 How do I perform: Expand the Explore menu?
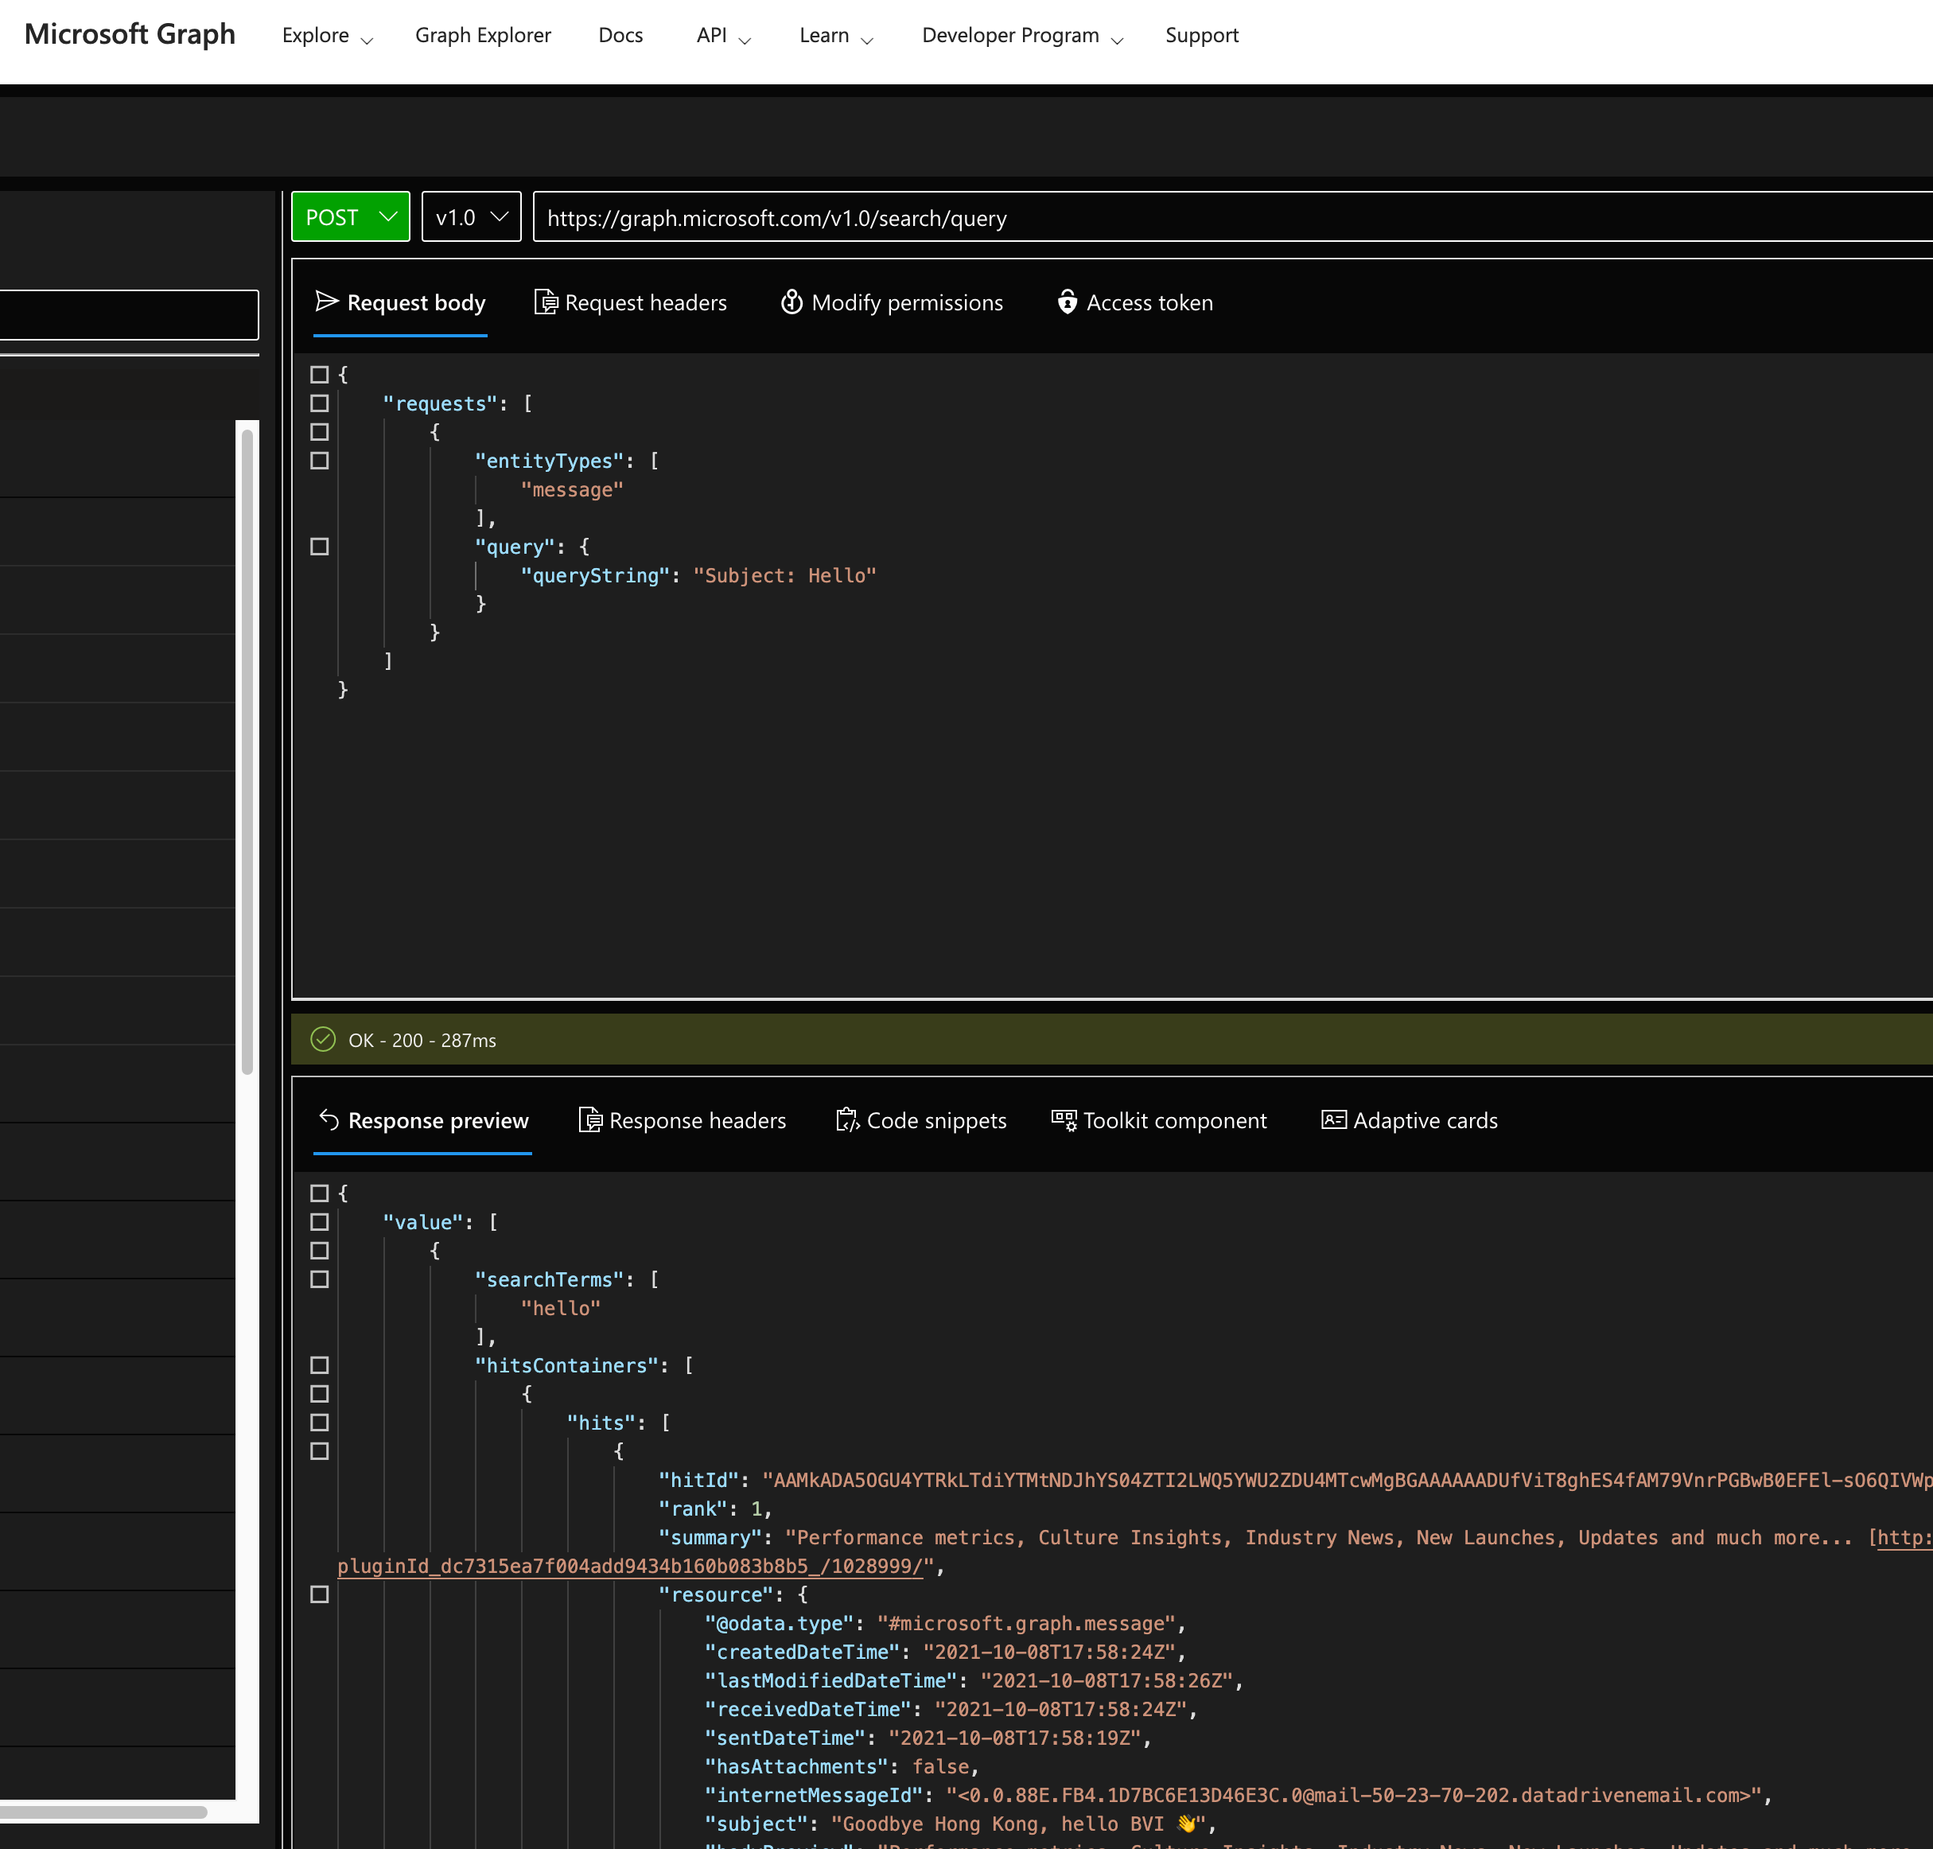point(327,36)
